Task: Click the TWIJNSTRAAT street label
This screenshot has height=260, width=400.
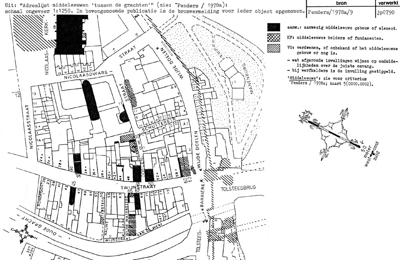Action: coord(134,187)
